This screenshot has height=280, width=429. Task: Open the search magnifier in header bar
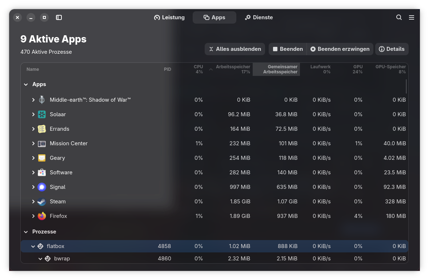[x=399, y=17]
